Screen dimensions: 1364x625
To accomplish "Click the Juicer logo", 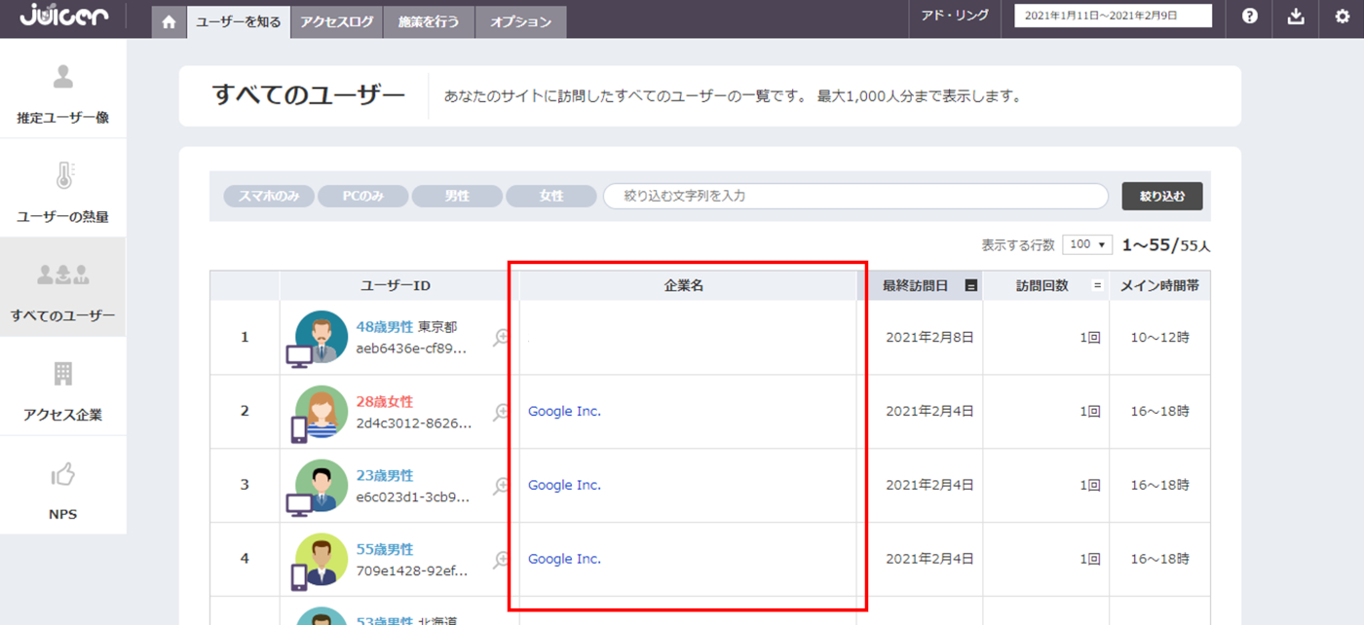I will [x=62, y=17].
